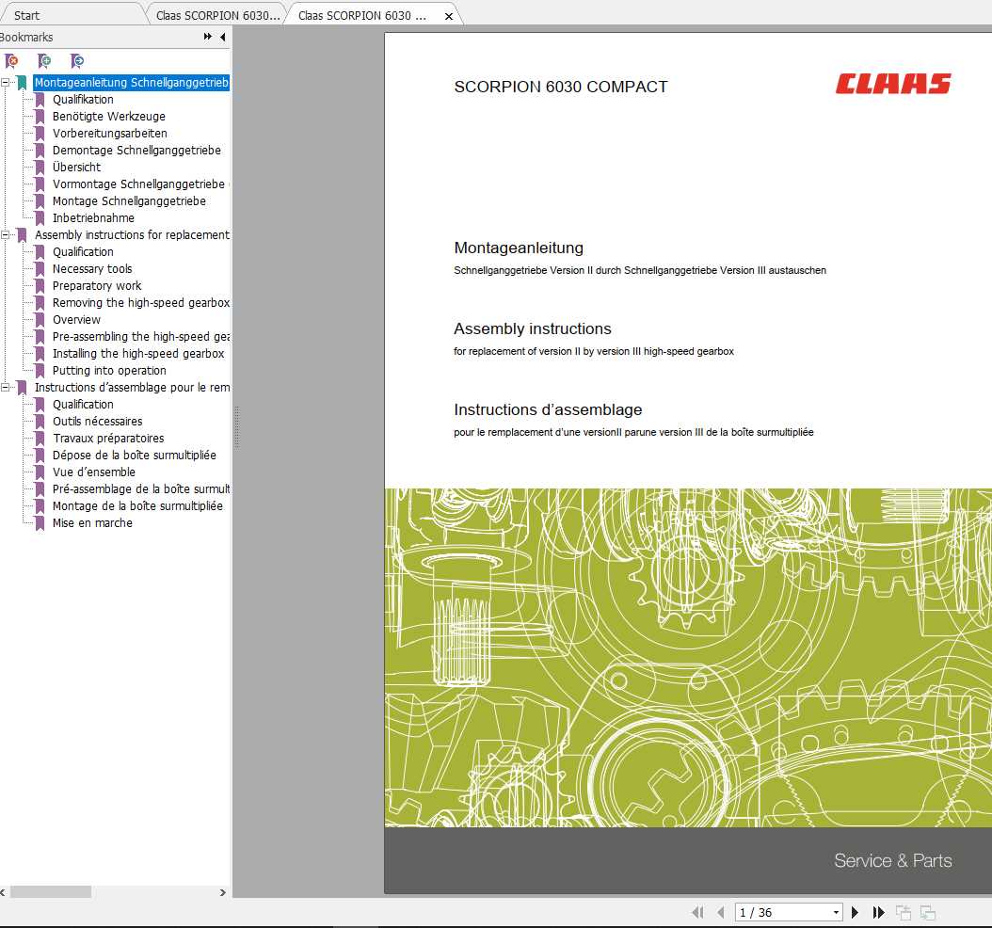Click the single page view icon

click(904, 912)
